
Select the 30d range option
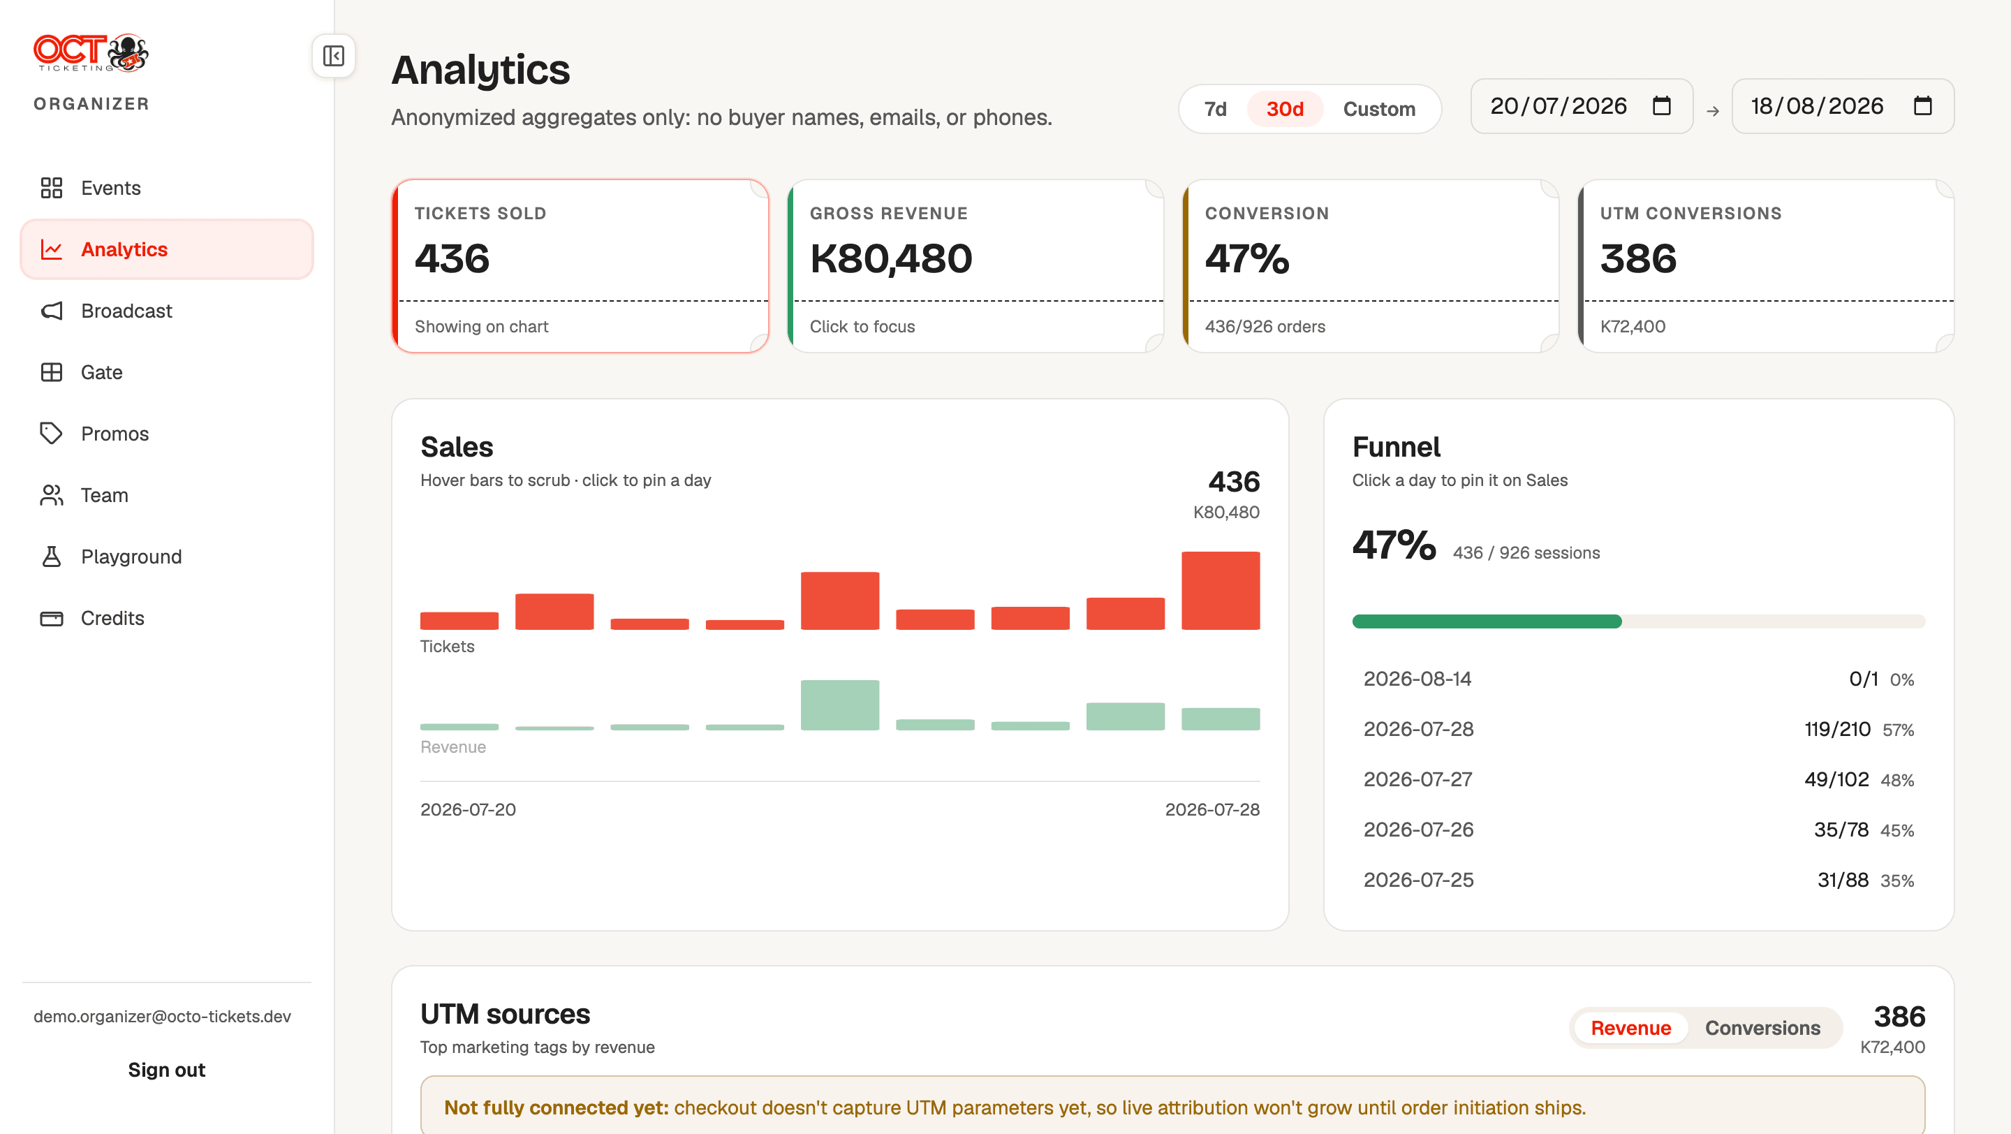1284,108
